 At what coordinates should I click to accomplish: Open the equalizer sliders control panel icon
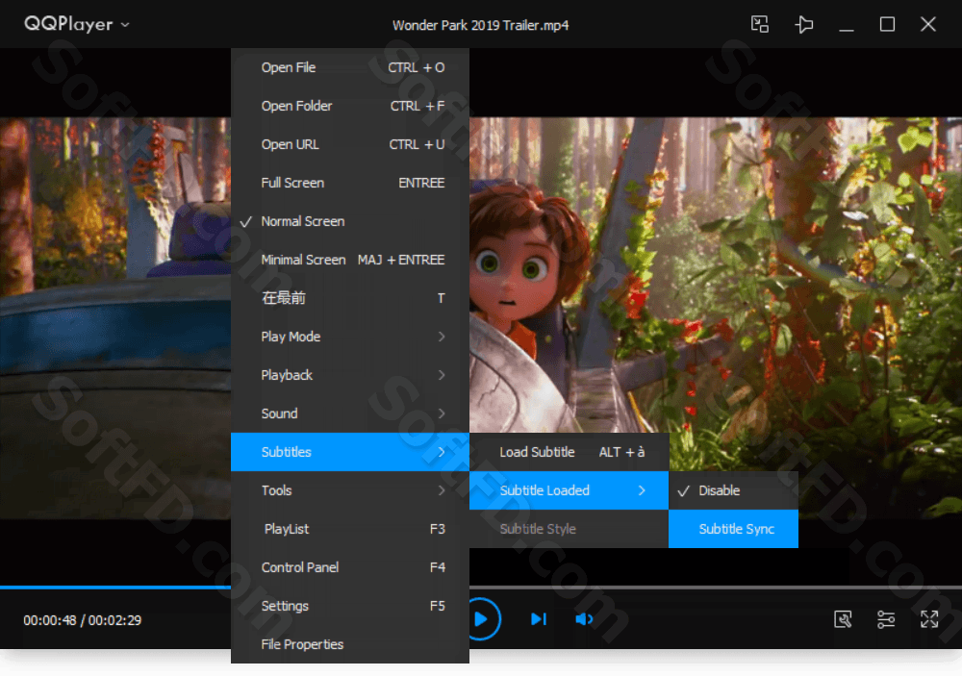point(886,619)
